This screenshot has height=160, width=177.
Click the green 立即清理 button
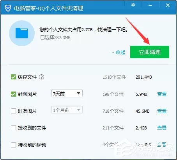(x=150, y=52)
